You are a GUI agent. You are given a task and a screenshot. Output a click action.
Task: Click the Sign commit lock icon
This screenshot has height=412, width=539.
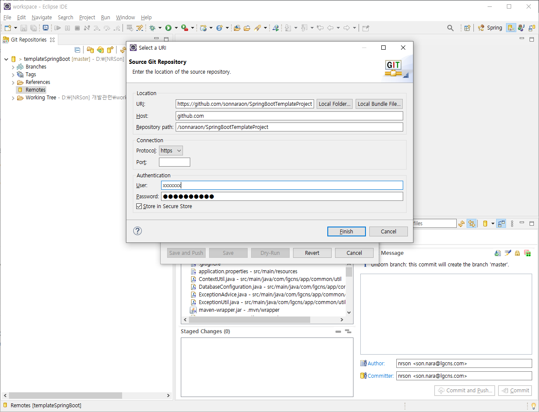click(x=517, y=253)
